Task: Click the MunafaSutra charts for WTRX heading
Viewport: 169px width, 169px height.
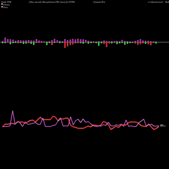Action: tap(52, 2)
